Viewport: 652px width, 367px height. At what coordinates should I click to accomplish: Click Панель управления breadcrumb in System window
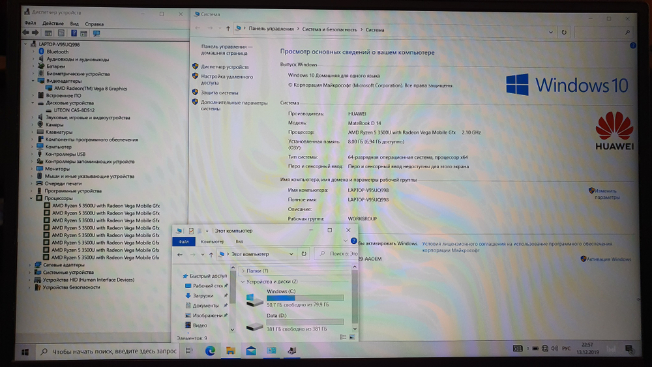pos(271,29)
